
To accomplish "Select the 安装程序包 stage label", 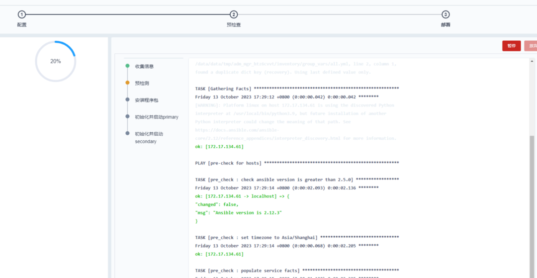I will (x=146, y=100).
